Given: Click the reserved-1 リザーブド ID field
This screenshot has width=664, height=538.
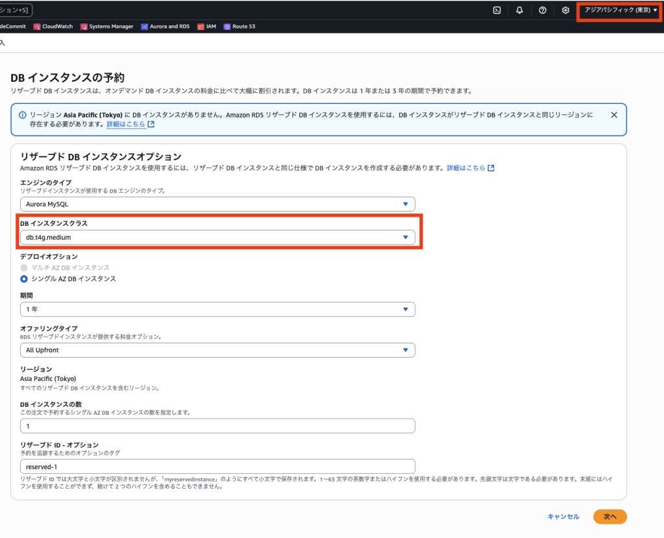Looking at the screenshot, I should pyautogui.click(x=217, y=467).
